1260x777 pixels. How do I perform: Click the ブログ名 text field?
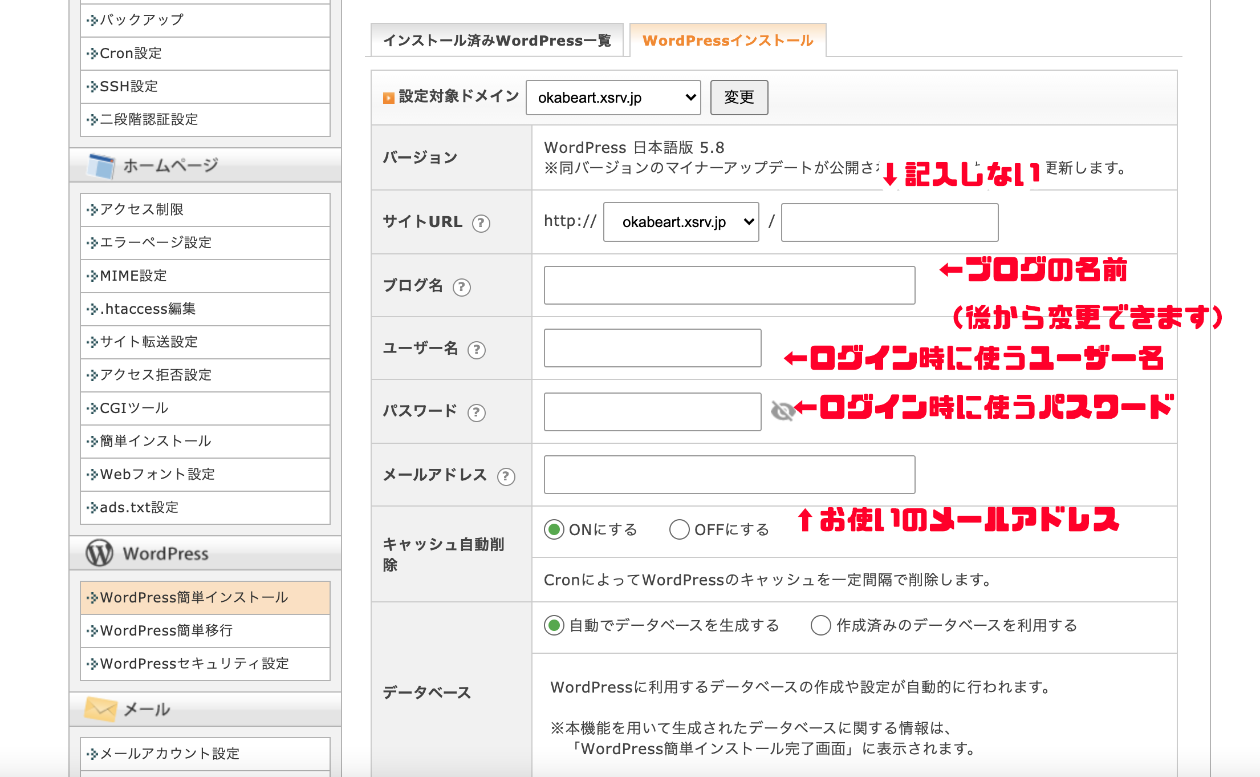(x=729, y=285)
